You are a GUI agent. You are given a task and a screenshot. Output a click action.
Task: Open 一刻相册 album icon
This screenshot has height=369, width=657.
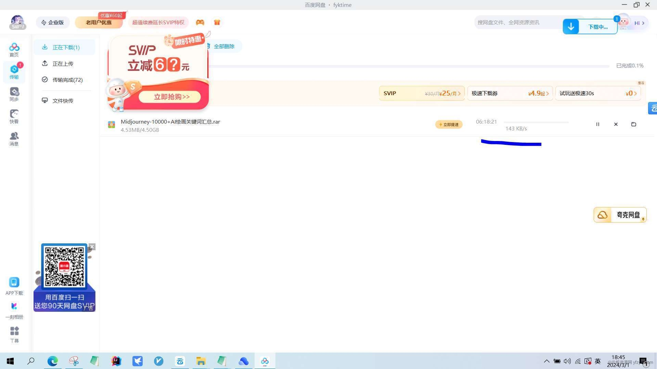pyautogui.click(x=14, y=310)
